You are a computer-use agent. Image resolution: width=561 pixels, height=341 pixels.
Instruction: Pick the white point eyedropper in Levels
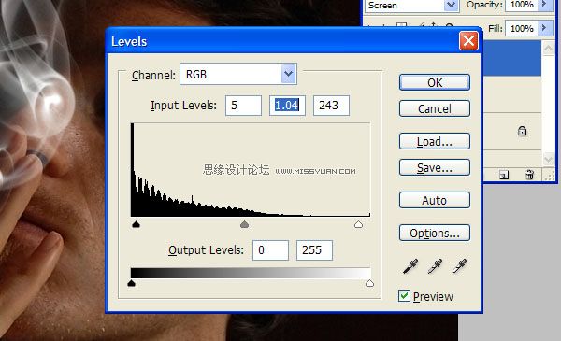[459, 266]
